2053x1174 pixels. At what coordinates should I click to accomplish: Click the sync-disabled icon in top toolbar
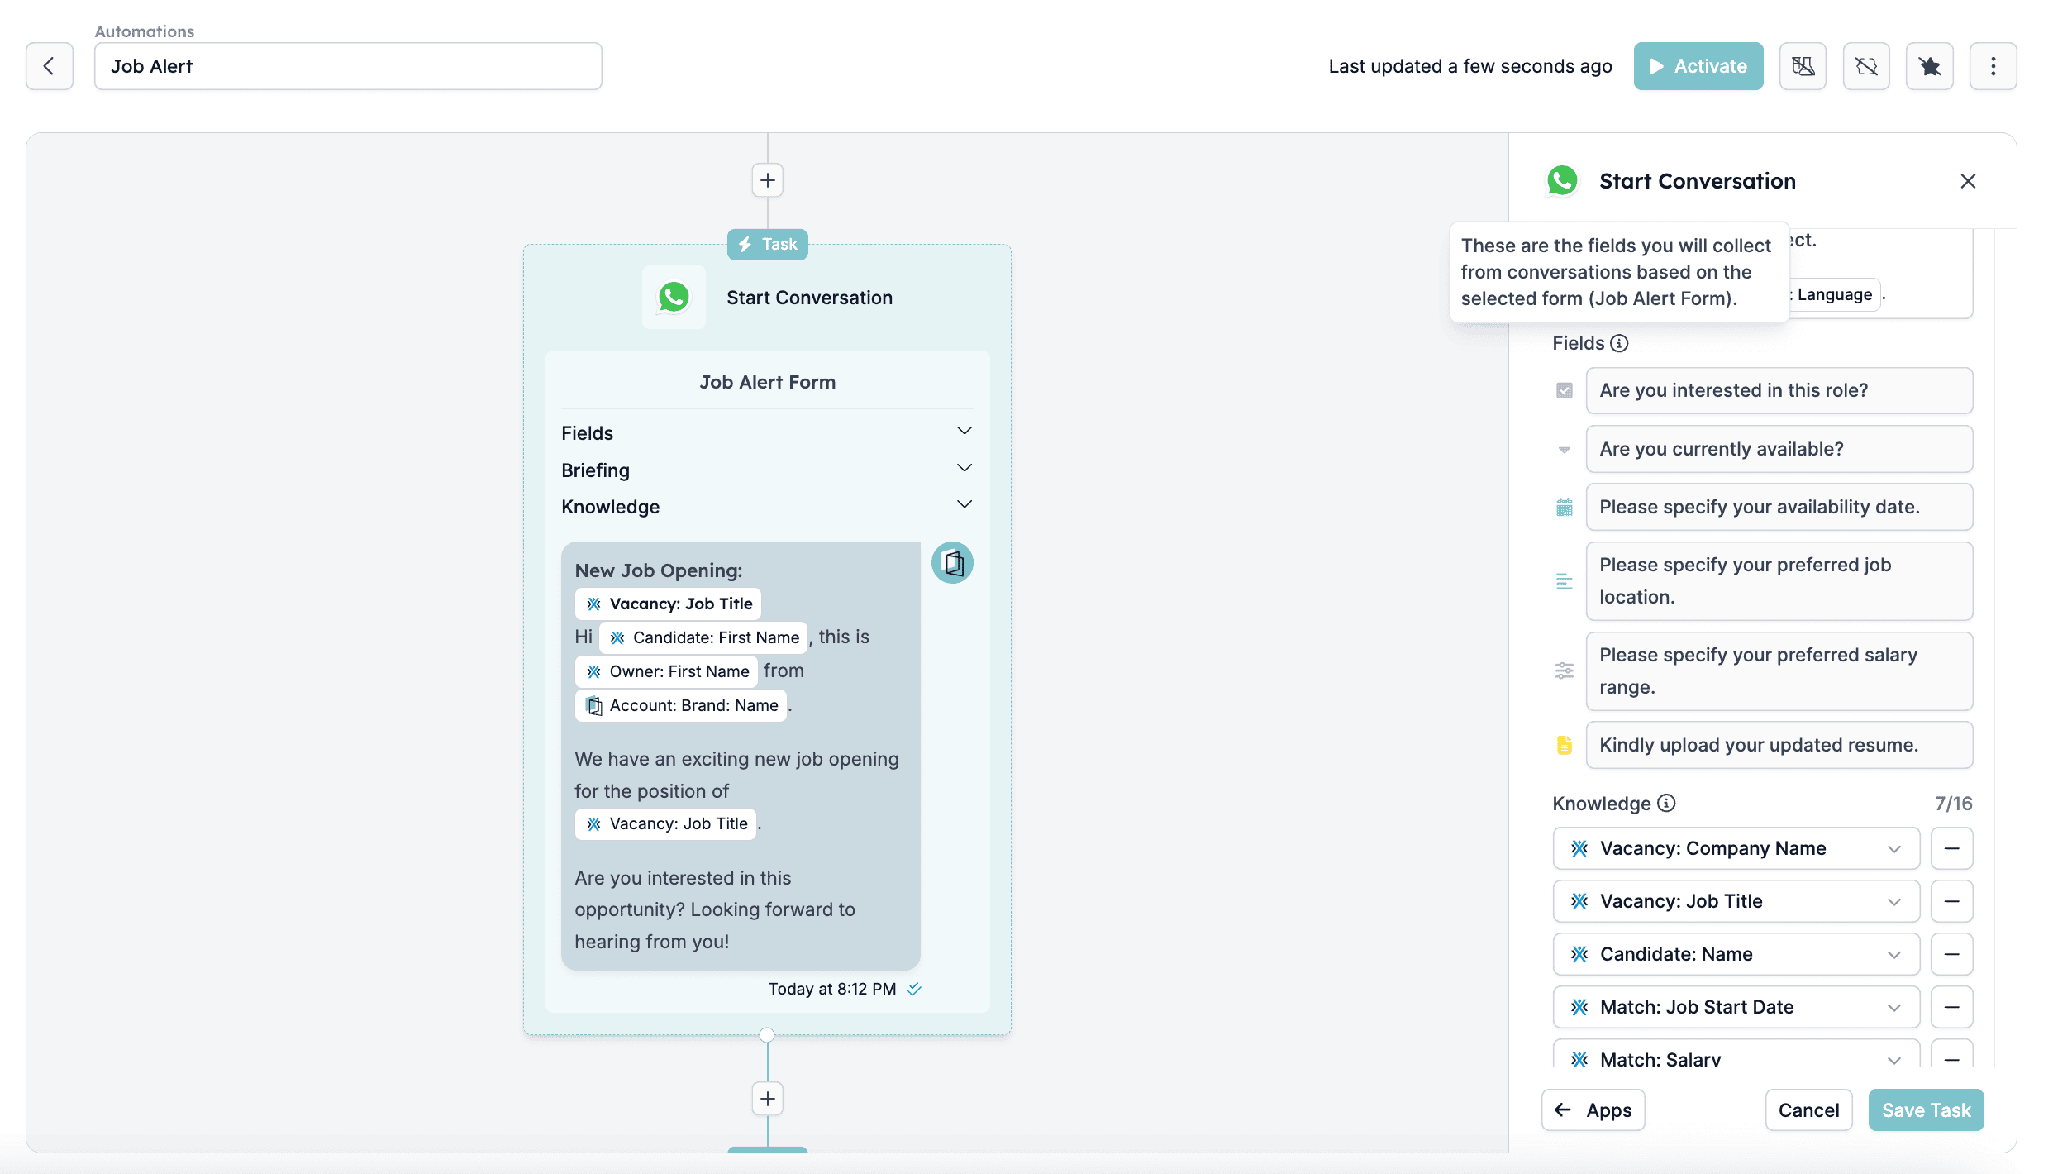pyautogui.click(x=1866, y=66)
